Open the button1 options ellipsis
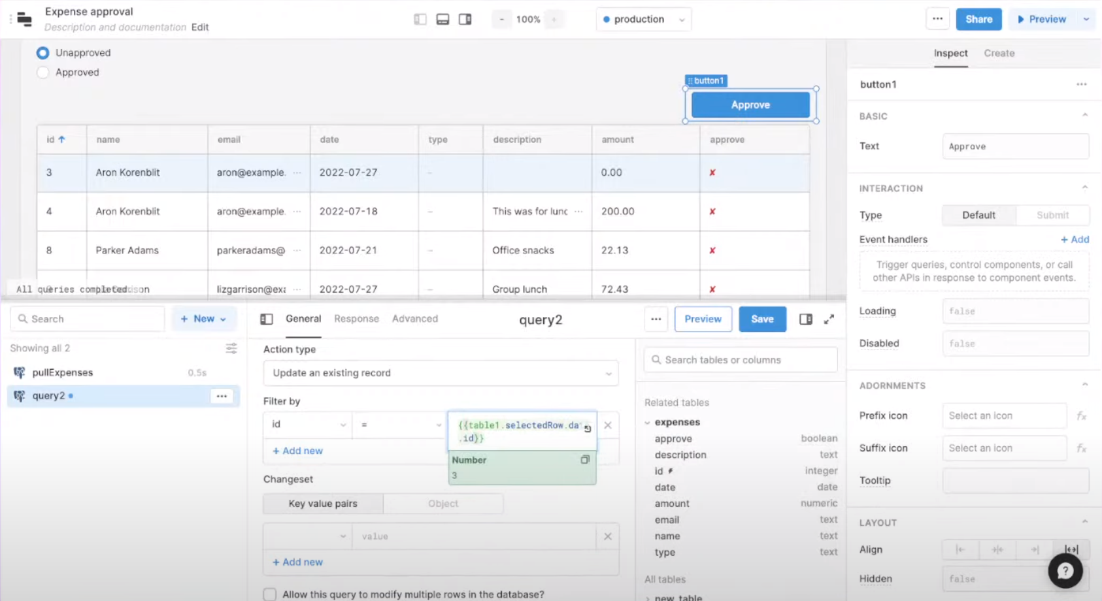This screenshot has width=1102, height=601. click(x=1082, y=84)
